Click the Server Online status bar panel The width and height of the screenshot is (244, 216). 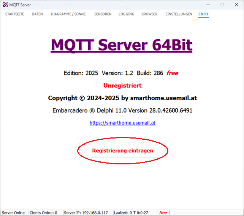[14, 213]
